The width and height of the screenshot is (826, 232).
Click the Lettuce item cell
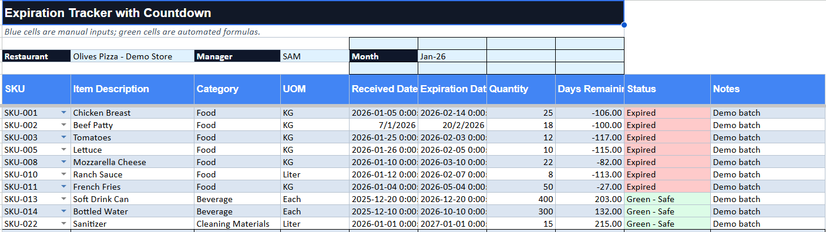[132, 150]
